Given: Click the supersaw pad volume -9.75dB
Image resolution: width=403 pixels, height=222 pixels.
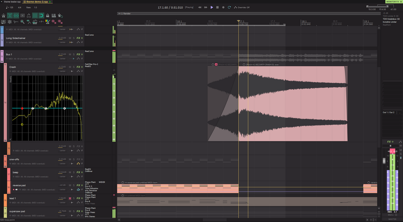Looking at the screenshot, I should [x=62, y=211].
